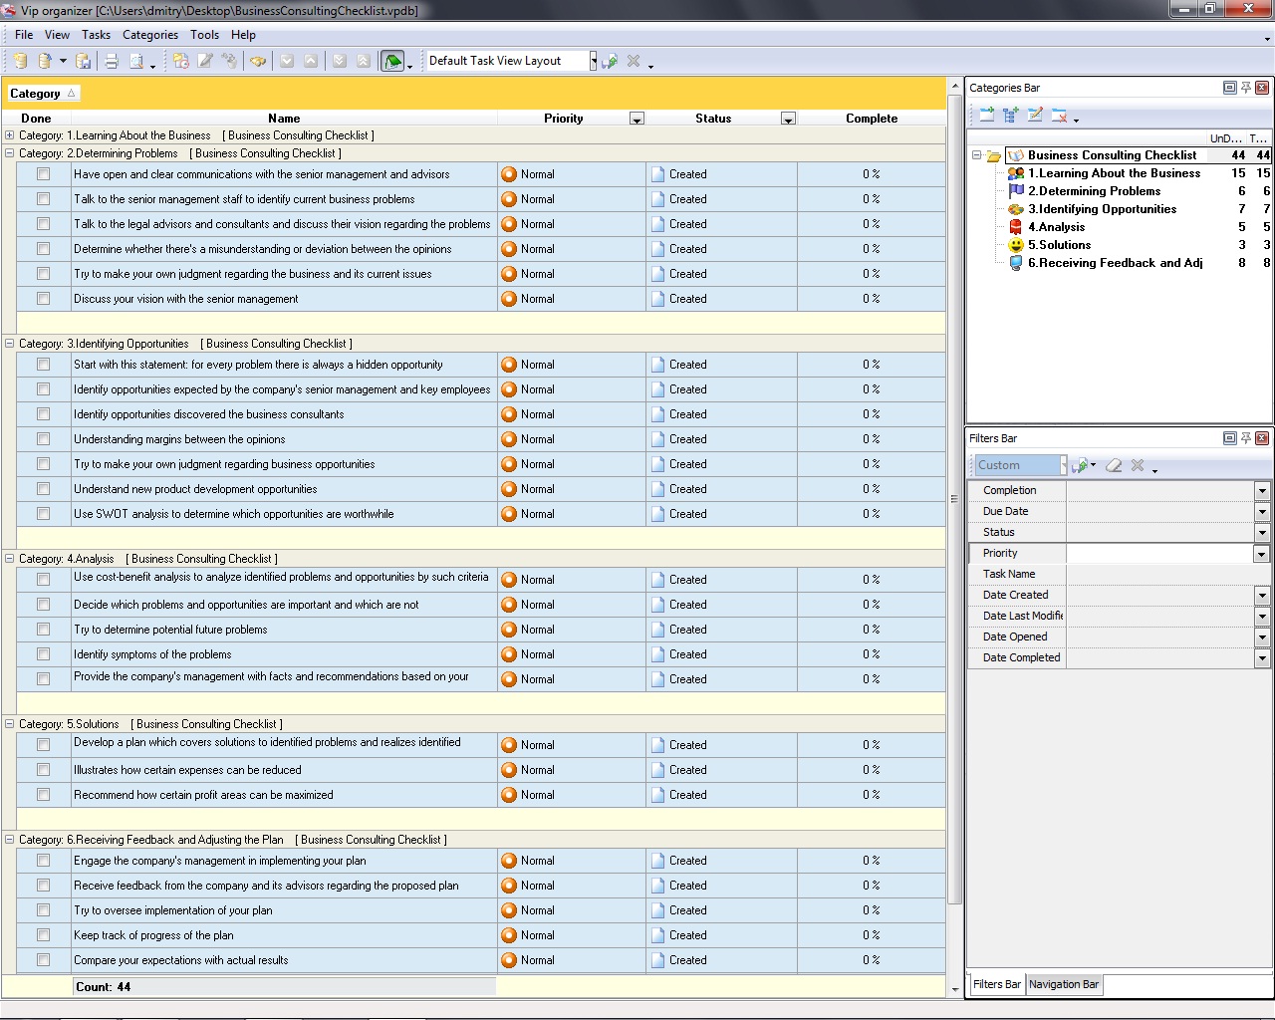This screenshot has height=1020, width=1275.
Task: Expand the 1.Learning About the Business group
Action: pyautogui.click(x=10, y=135)
